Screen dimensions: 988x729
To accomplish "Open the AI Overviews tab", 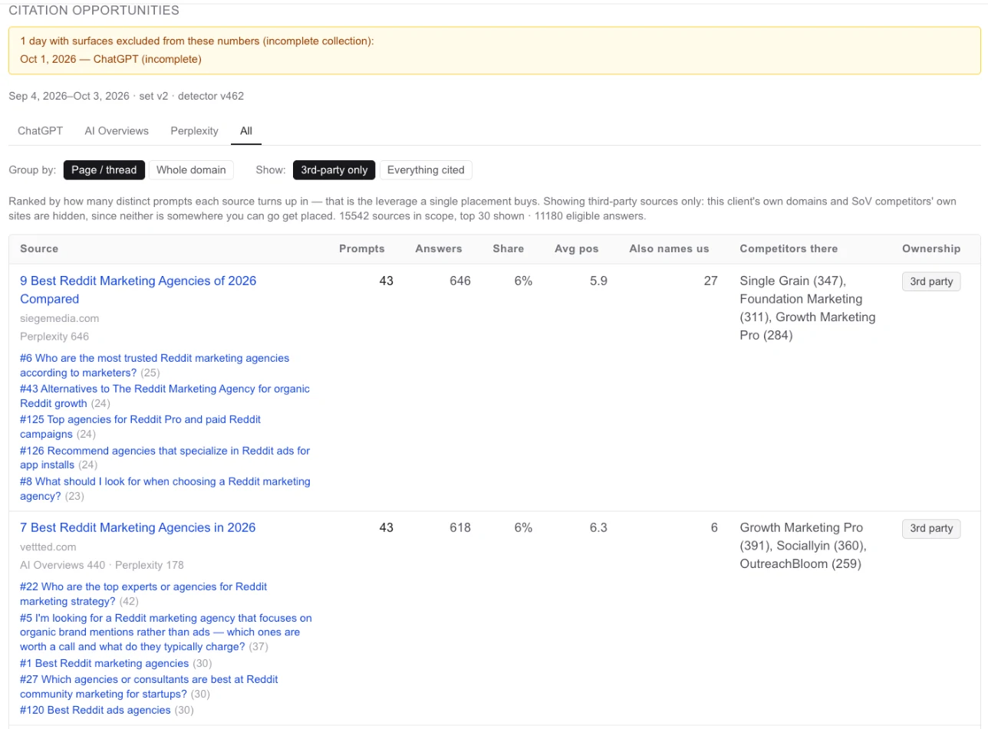I will [117, 130].
